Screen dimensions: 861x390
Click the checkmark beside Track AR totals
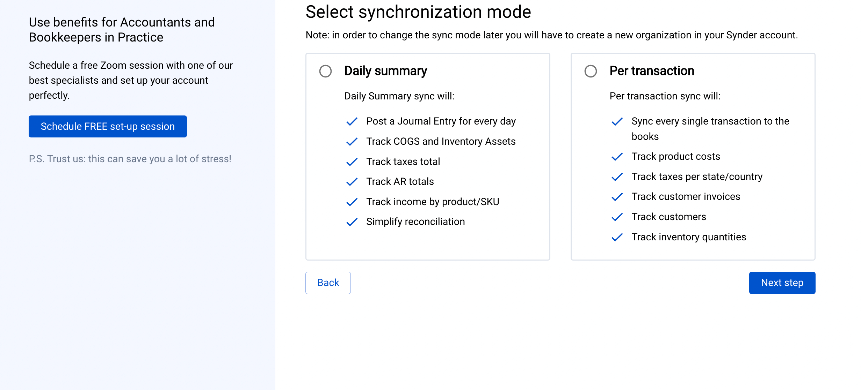click(x=352, y=182)
